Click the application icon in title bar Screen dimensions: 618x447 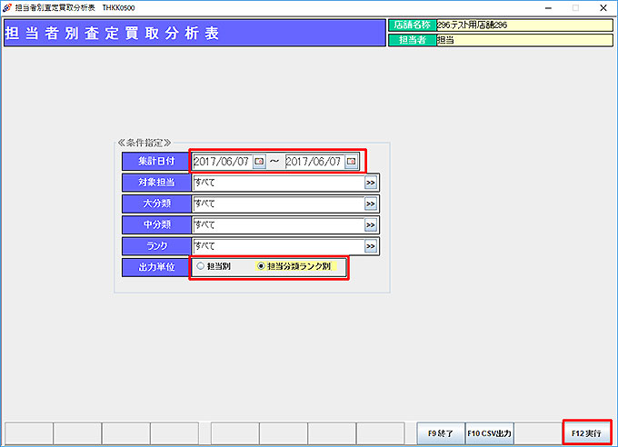(x=6, y=7)
